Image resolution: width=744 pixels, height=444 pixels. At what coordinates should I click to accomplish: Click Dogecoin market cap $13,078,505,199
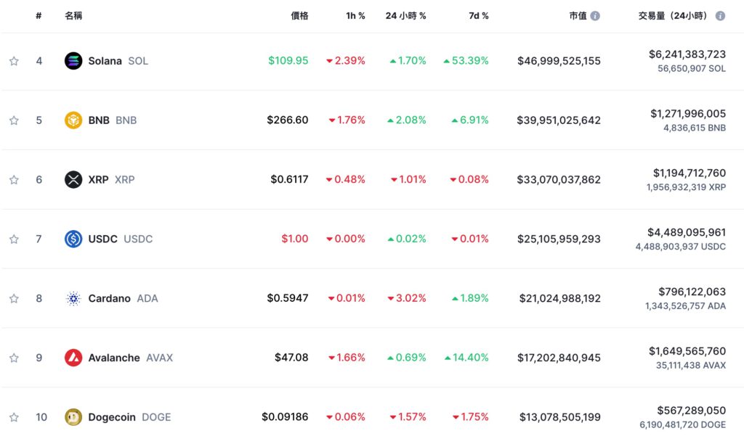coord(560,417)
